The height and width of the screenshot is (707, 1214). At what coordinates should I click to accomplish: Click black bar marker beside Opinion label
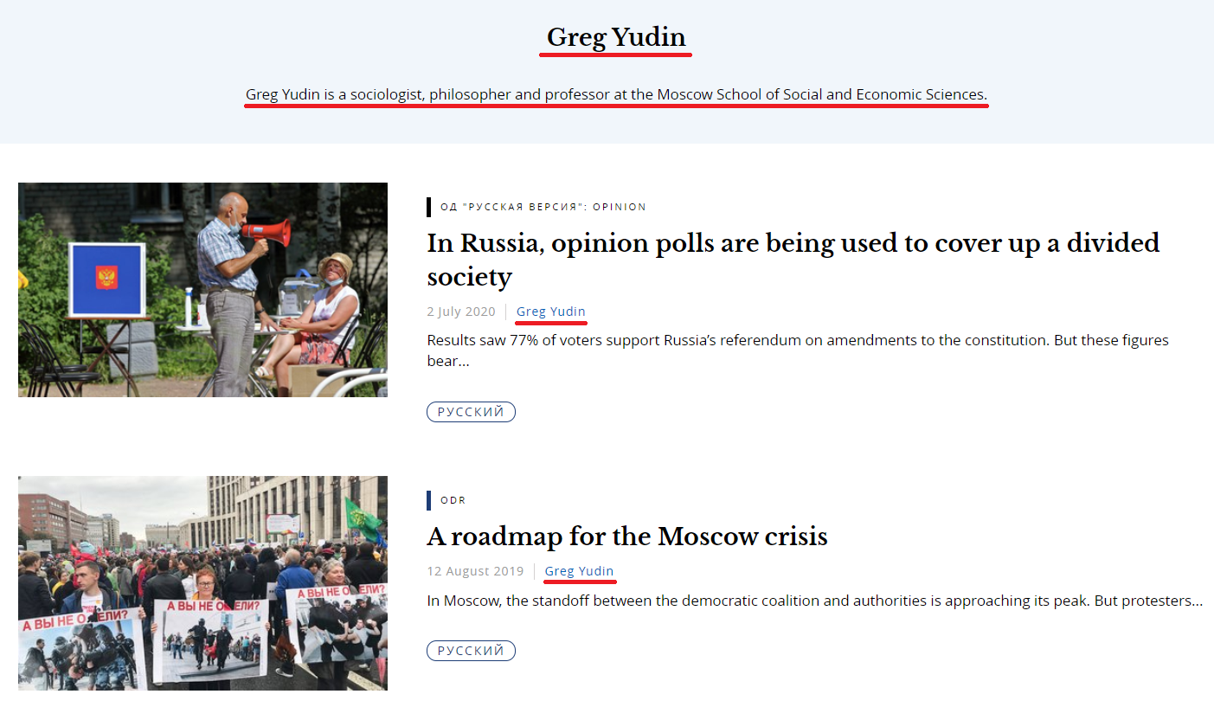click(x=429, y=207)
